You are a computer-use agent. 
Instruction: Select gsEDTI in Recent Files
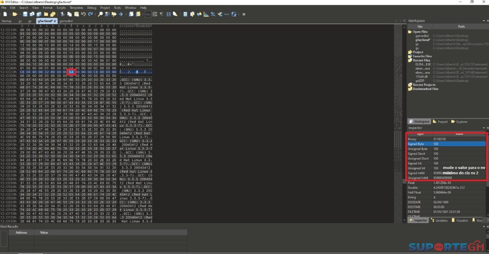click(420, 81)
